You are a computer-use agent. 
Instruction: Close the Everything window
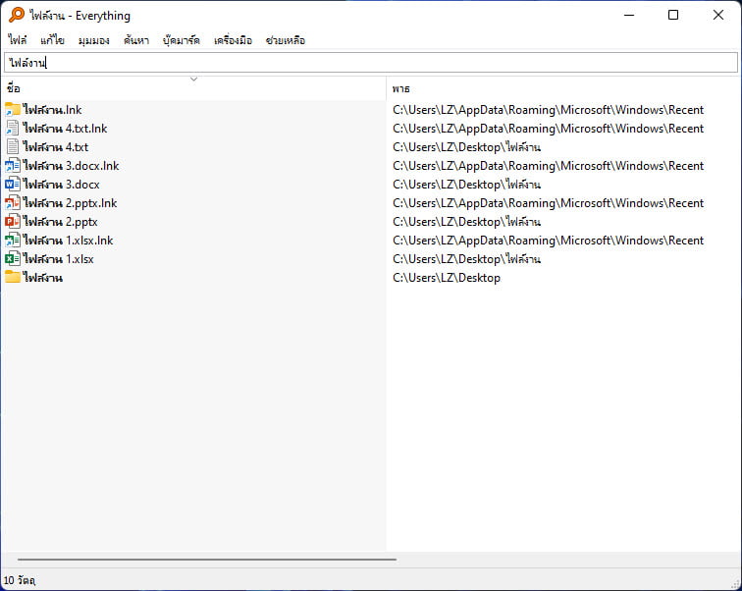(717, 15)
